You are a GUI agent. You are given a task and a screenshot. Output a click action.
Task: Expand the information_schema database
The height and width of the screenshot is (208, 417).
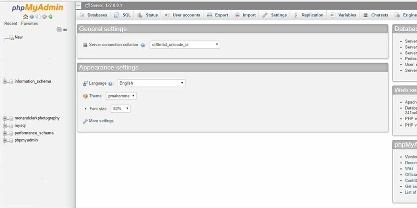point(5,82)
